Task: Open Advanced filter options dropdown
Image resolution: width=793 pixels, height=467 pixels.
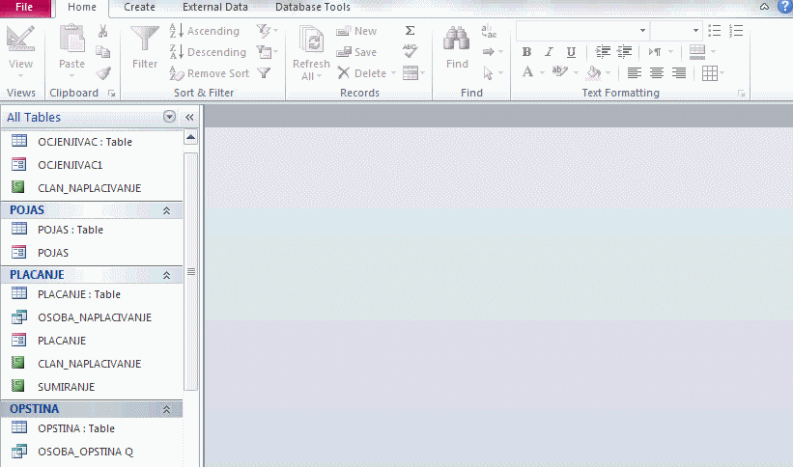Action: tap(267, 51)
